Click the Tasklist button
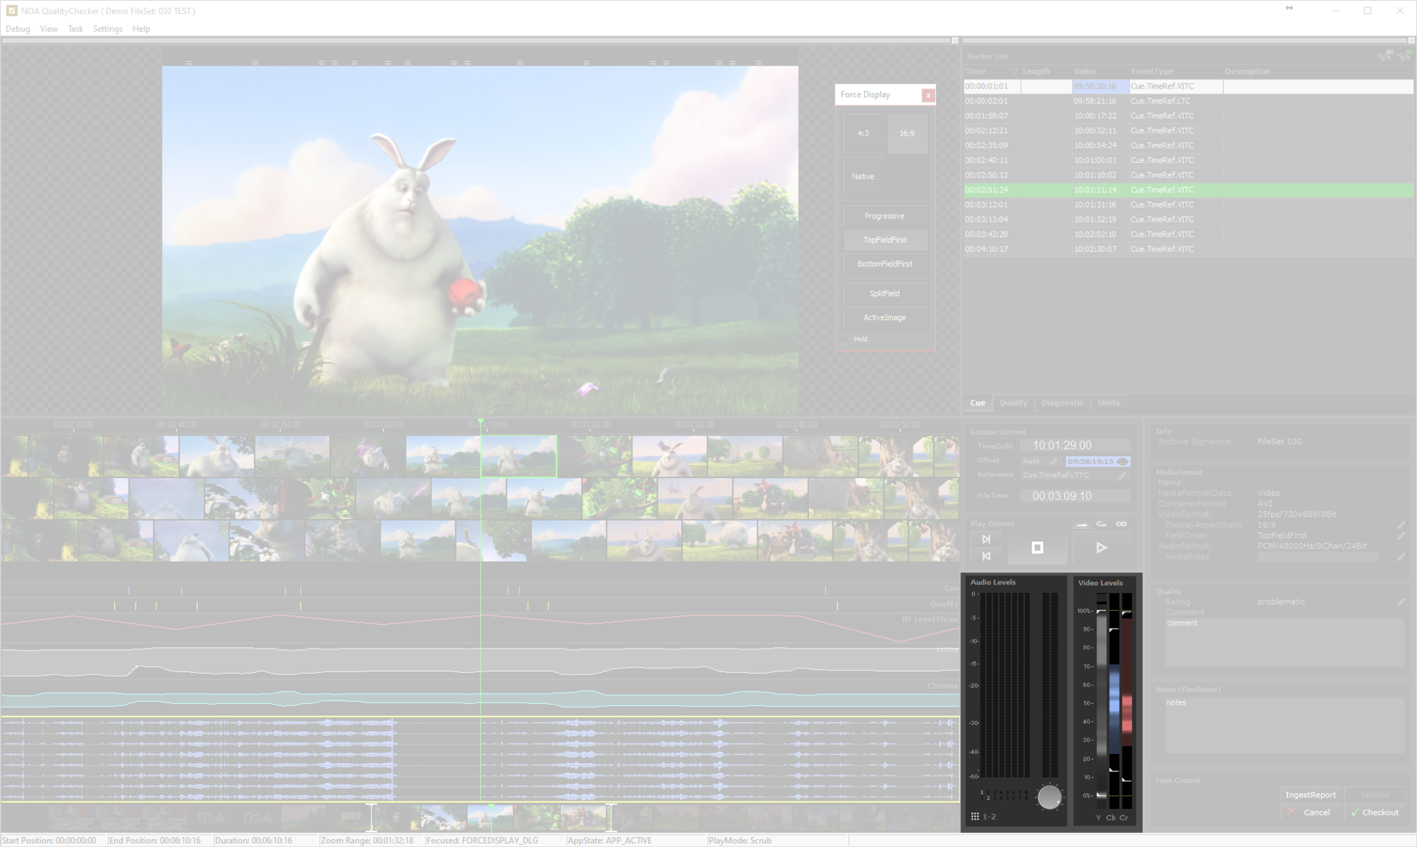The height and width of the screenshot is (847, 1417). click(1374, 795)
